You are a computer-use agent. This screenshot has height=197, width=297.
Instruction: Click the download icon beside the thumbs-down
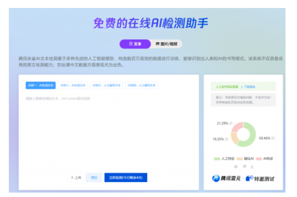point(251,166)
